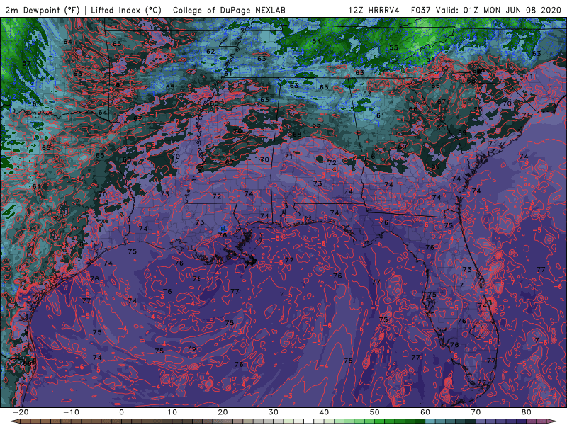Click the '70' tick label on color scale

click(x=476, y=412)
